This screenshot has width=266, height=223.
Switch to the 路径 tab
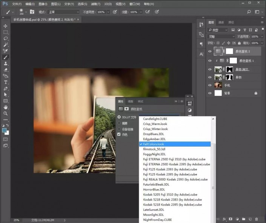click(231, 22)
